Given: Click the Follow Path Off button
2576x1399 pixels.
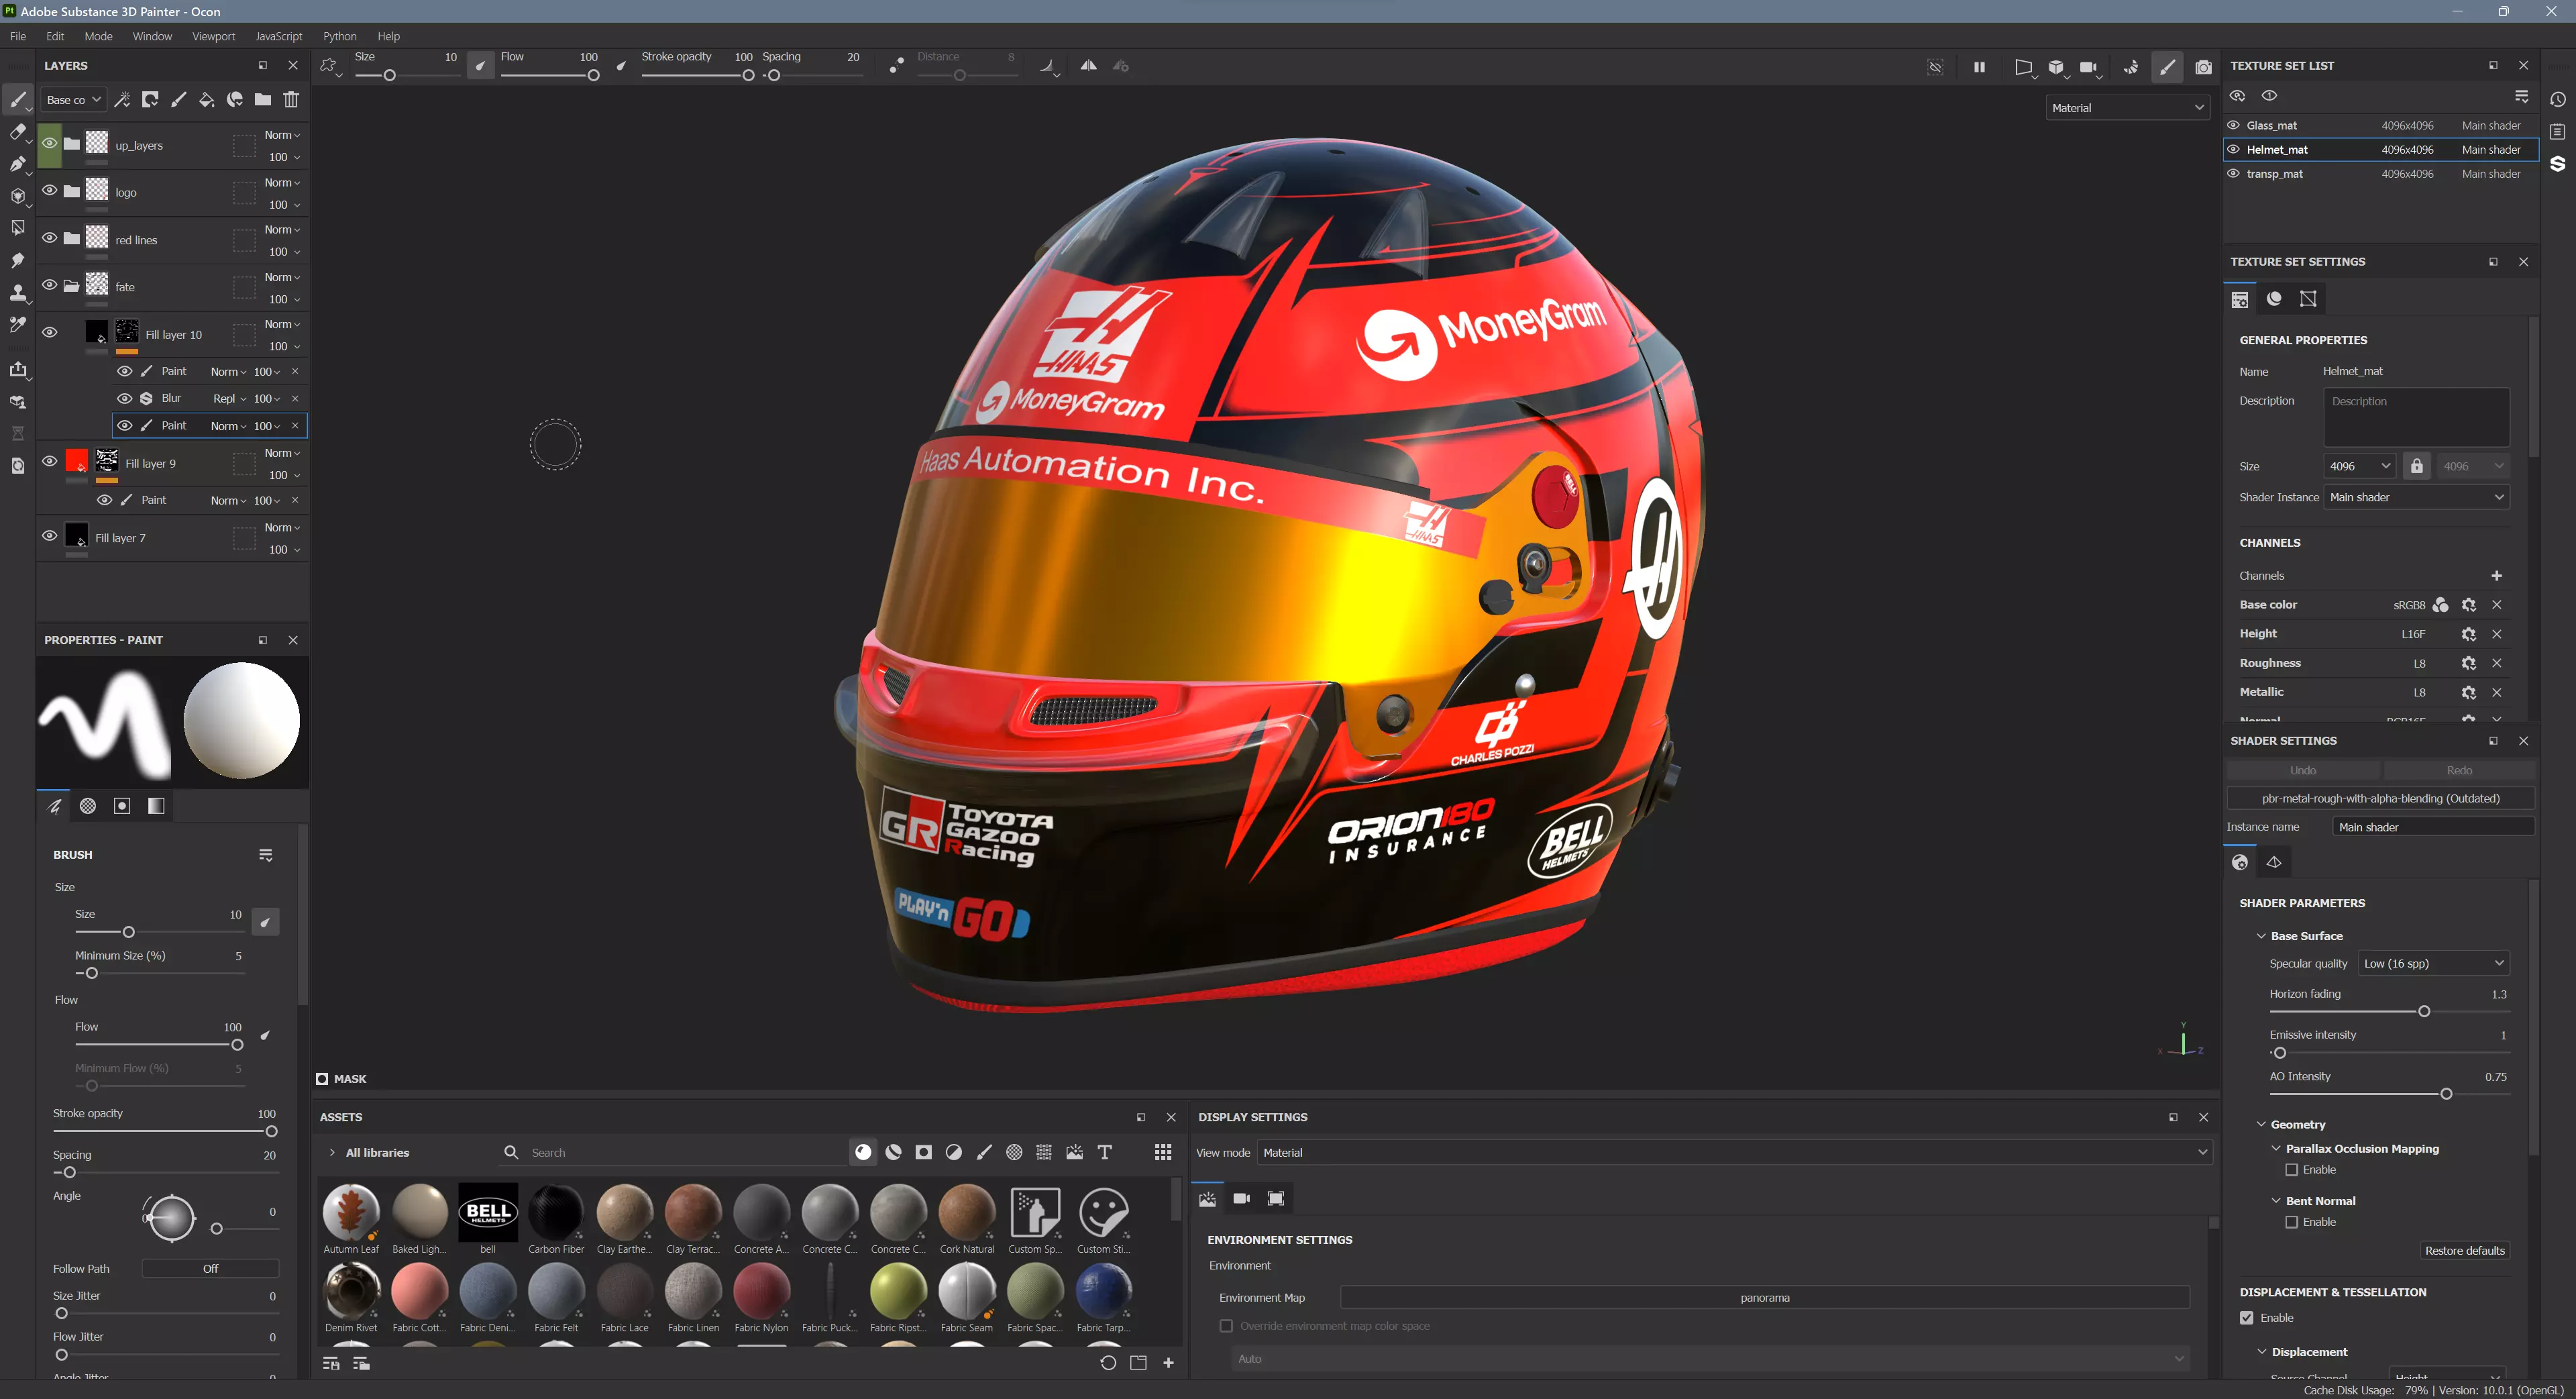Looking at the screenshot, I should click(210, 1269).
